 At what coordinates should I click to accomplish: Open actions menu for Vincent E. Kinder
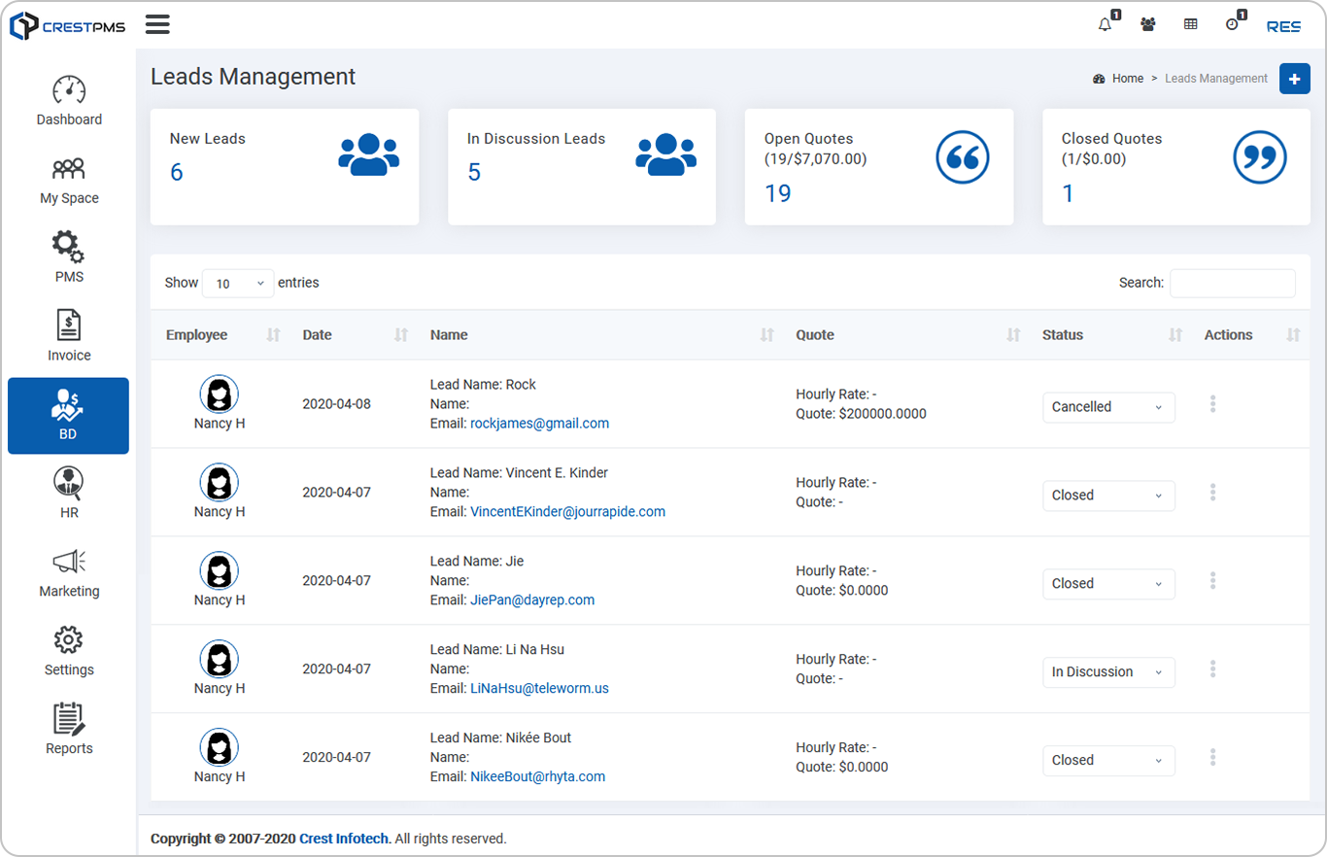(x=1212, y=493)
